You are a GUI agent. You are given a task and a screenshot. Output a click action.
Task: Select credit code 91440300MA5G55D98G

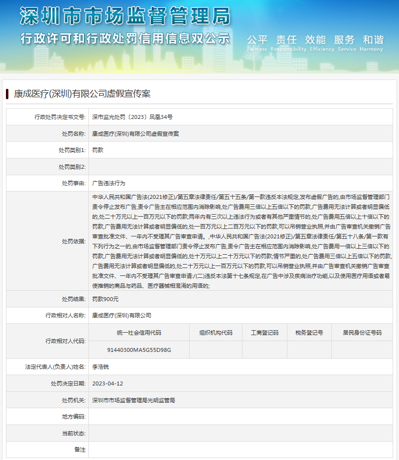(x=139, y=350)
